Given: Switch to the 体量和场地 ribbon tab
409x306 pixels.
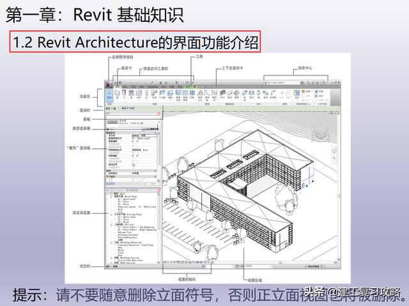Looking at the screenshot, I should 153,87.
